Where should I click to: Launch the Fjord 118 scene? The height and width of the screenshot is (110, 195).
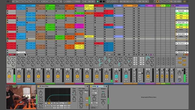[176, 34]
